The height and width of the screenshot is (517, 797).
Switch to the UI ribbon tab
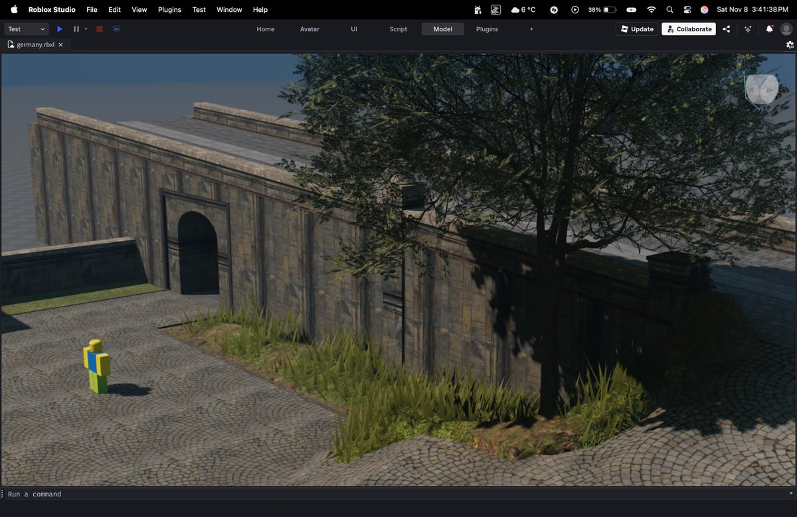(x=354, y=29)
